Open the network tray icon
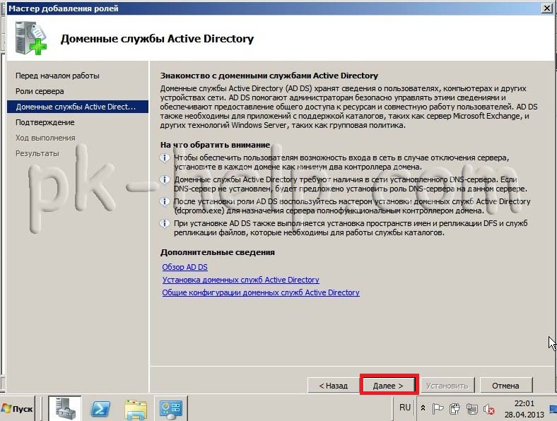557x421 pixels. 471,409
